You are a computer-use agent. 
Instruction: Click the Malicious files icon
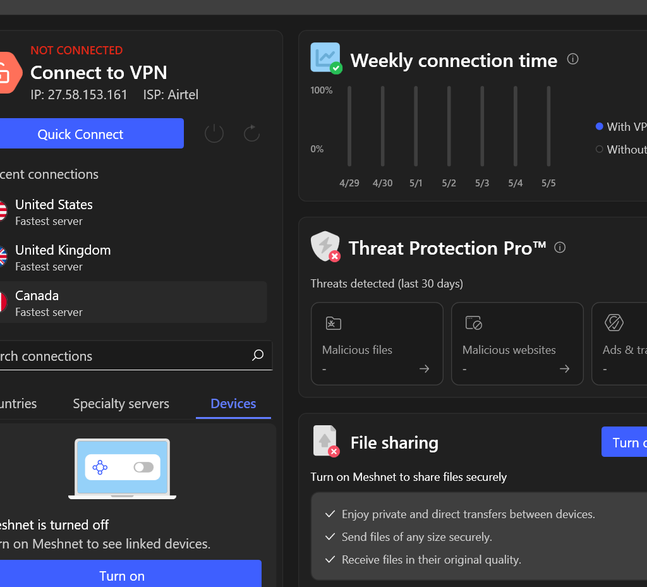[333, 323]
